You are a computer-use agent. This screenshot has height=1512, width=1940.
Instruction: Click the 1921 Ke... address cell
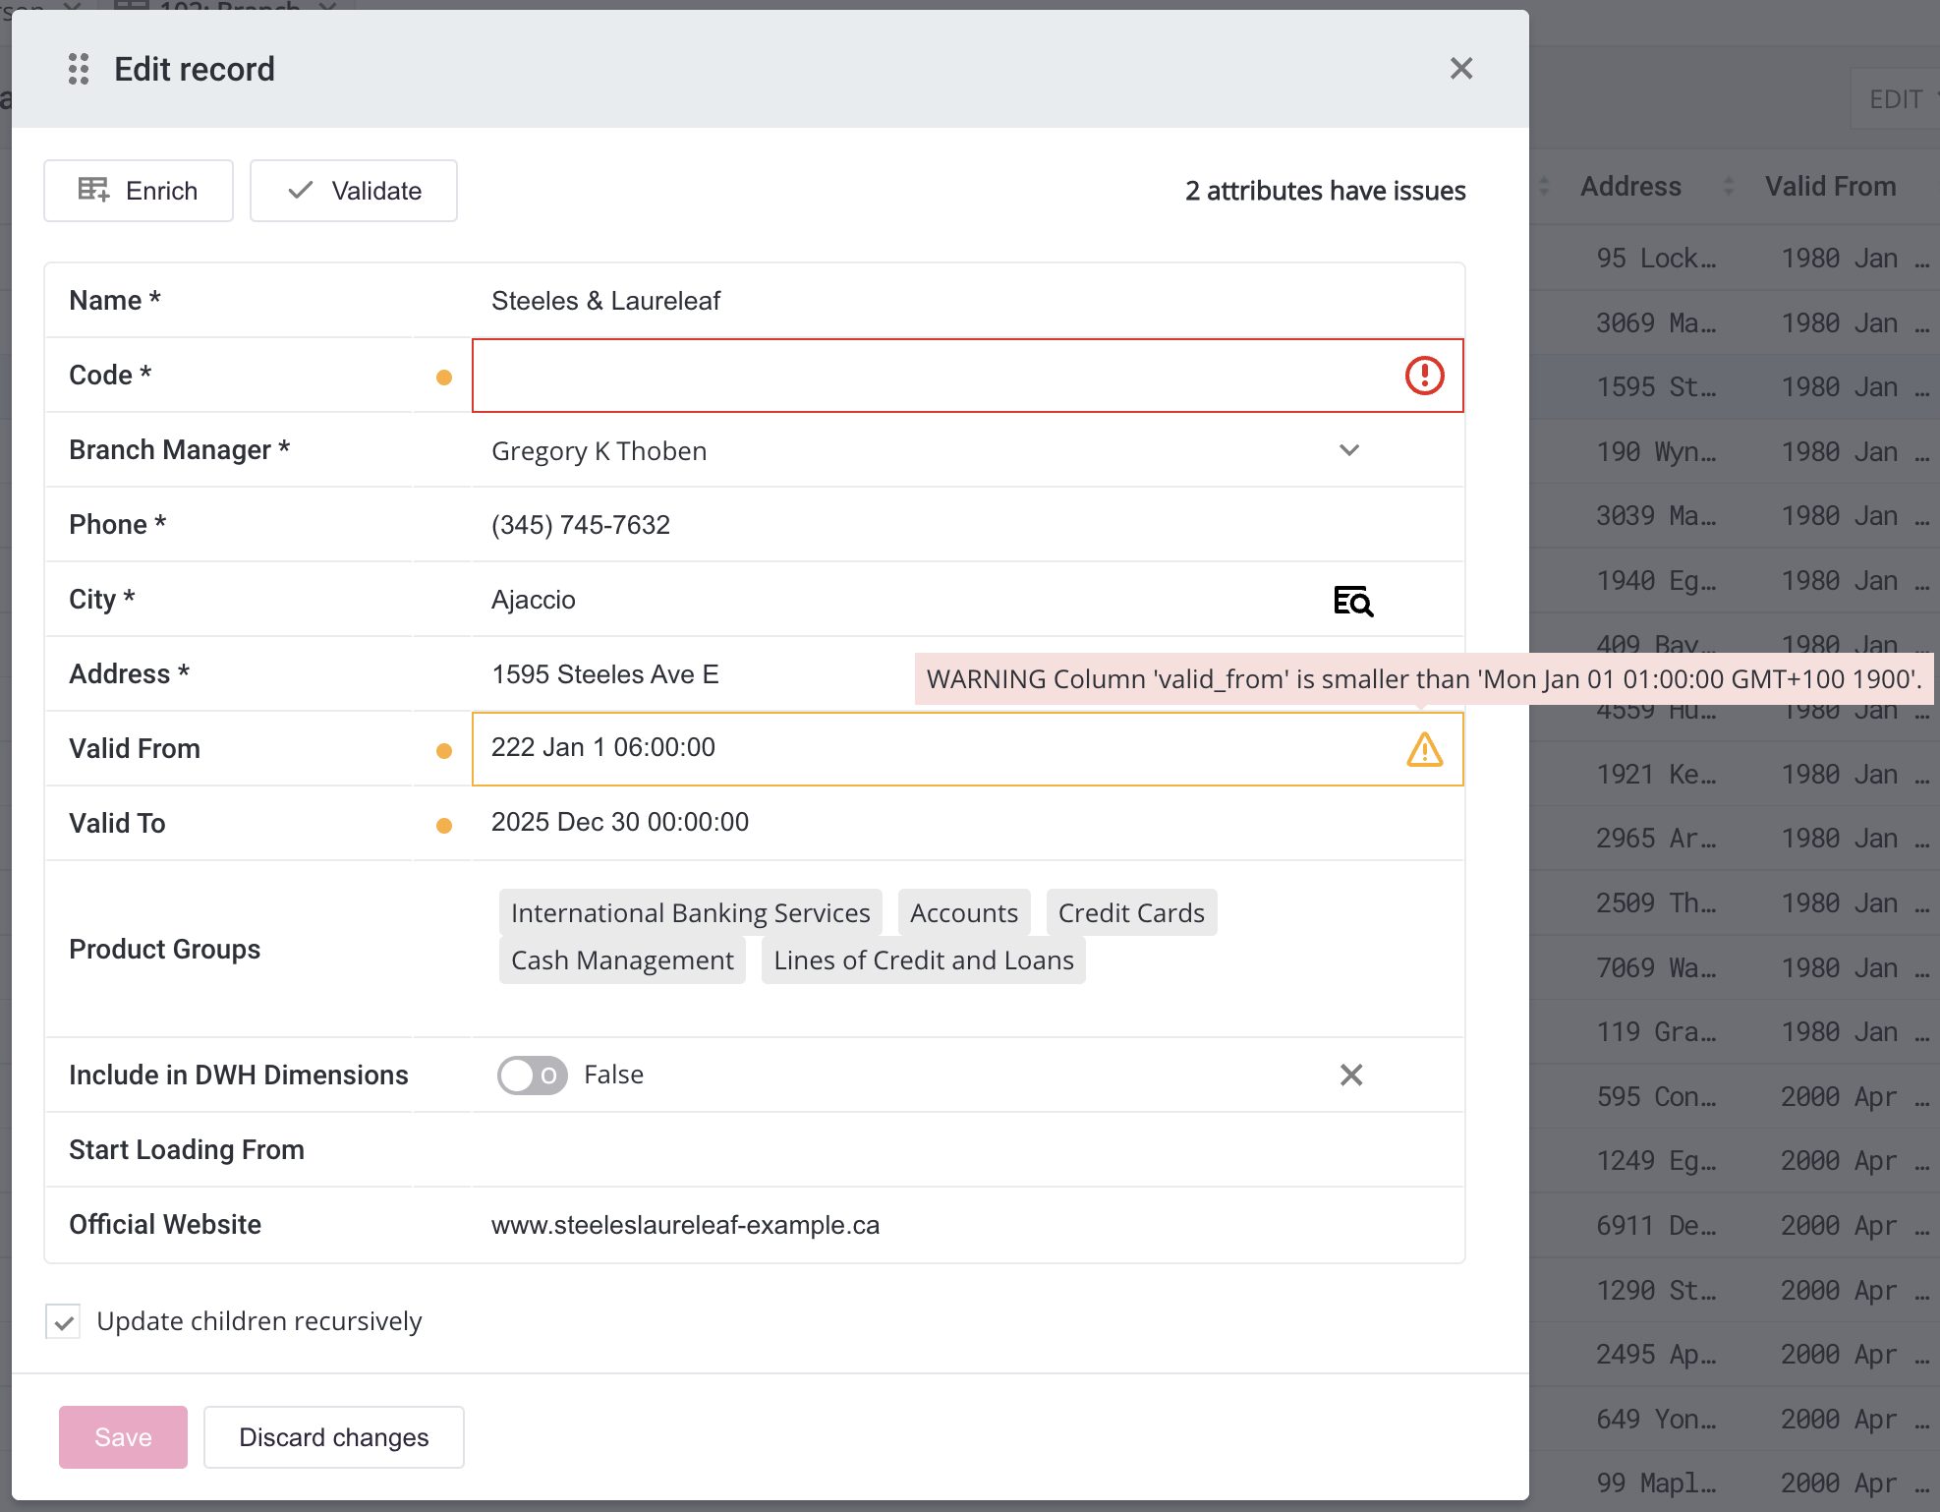pos(1656,774)
